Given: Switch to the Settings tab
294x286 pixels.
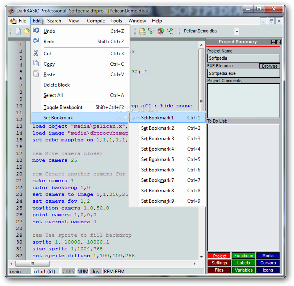Looking at the screenshot, I should 219,263.
